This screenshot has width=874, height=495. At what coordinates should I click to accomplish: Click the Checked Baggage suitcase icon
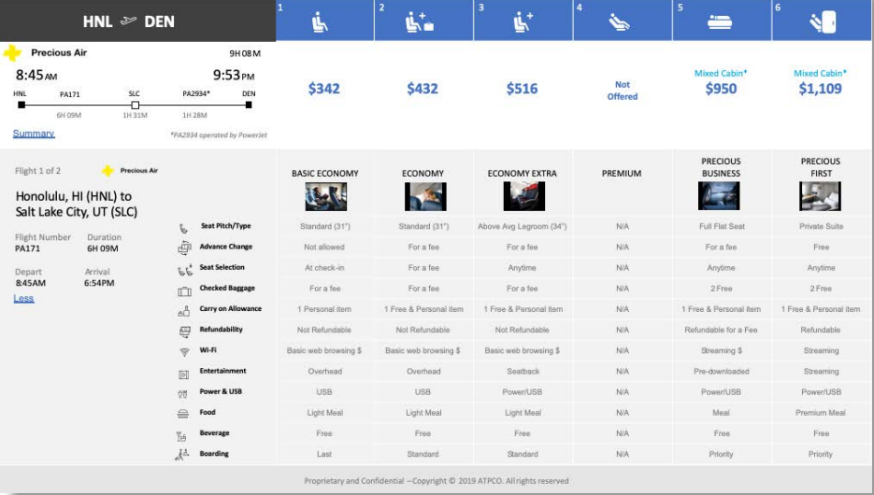(184, 290)
